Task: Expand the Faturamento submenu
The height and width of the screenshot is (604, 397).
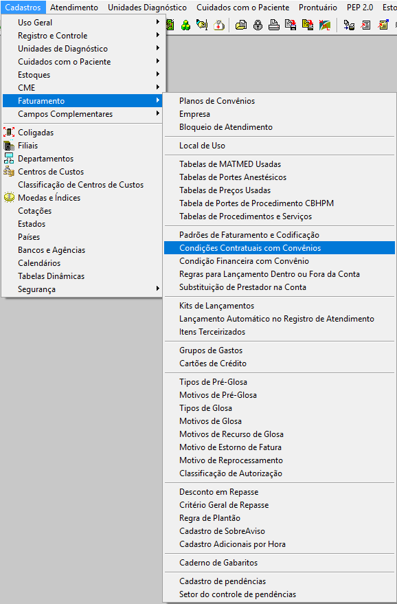Action: click(x=82, y=101)
